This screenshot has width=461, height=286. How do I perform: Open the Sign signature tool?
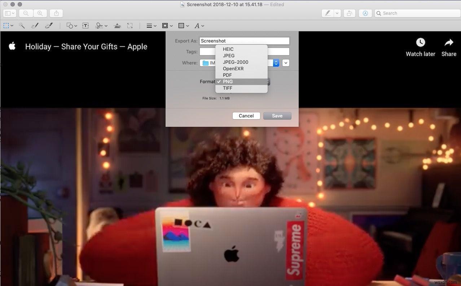(99, 25)
